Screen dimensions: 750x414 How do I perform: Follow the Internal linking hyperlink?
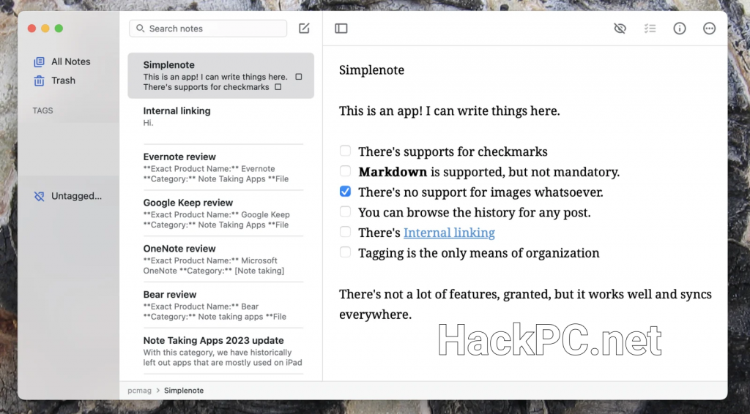pos(449,233)
